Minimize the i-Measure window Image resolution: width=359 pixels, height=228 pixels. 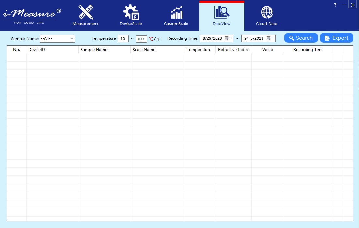click(344, 5)
